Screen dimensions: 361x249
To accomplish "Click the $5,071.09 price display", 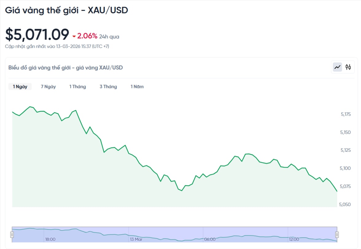I will pyautogui.click(x=37, y=34).
